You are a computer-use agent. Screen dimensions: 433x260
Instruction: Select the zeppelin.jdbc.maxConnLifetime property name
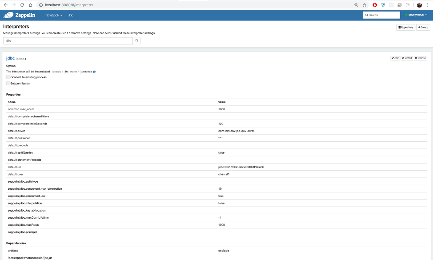[28, 218]
